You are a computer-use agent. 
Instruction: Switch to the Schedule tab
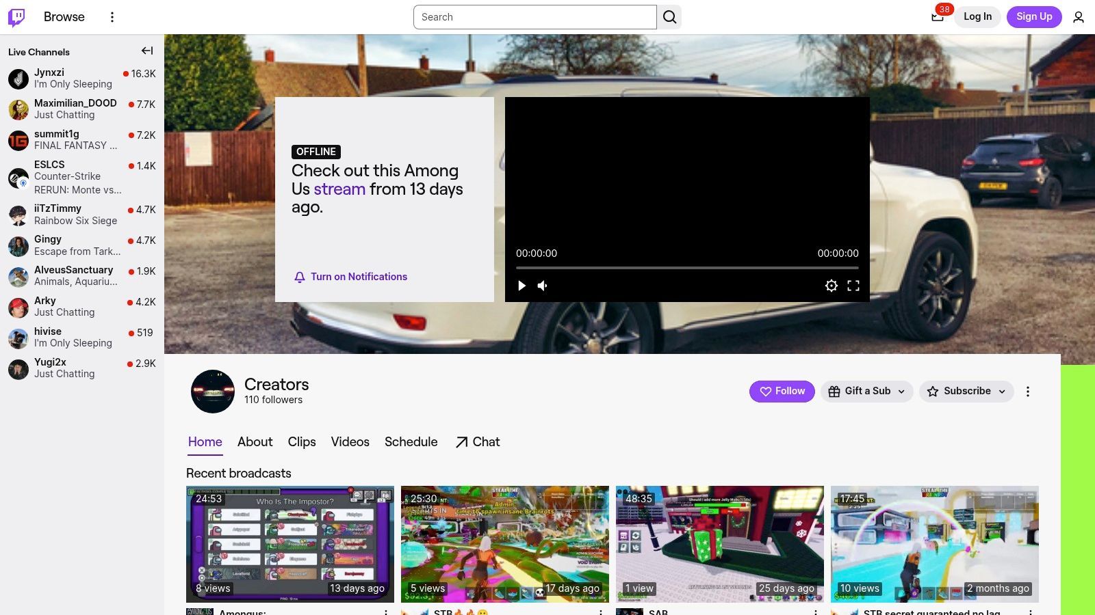point(411,442)
